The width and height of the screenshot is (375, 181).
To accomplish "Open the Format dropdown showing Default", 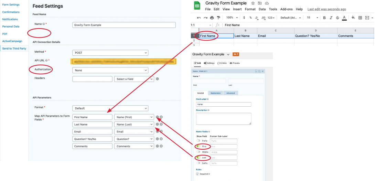I will pyautogui.click(x=110, y=108).
